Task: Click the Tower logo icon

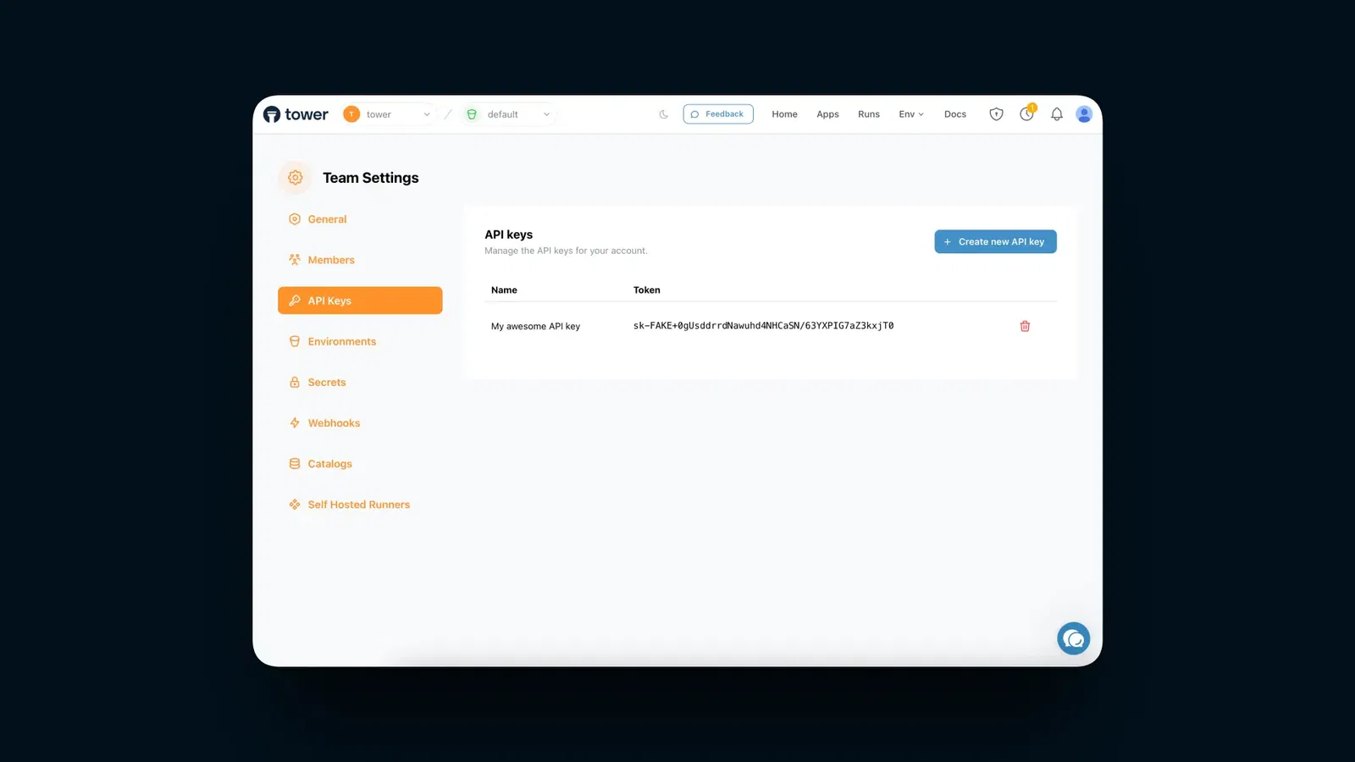Action: (272, 113)
